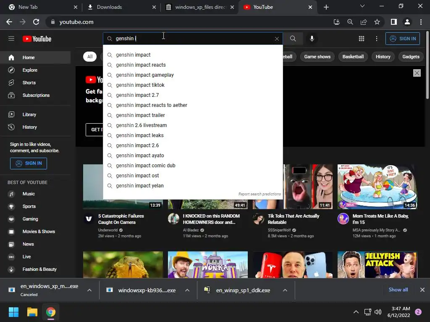
Task: Open File Explorer from the taskbar
Action: click(32, 312)
